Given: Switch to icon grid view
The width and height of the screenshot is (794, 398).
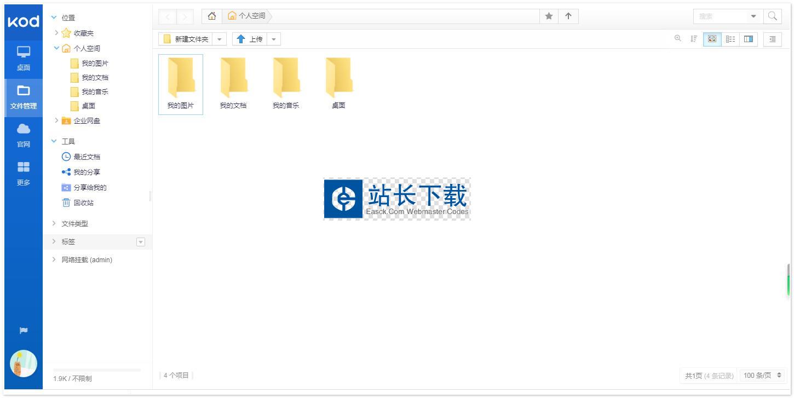Looking at the screenshot, I should click(712, 39).
